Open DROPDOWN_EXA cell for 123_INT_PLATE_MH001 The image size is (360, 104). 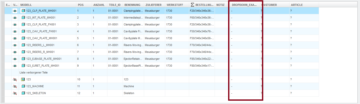245,18
